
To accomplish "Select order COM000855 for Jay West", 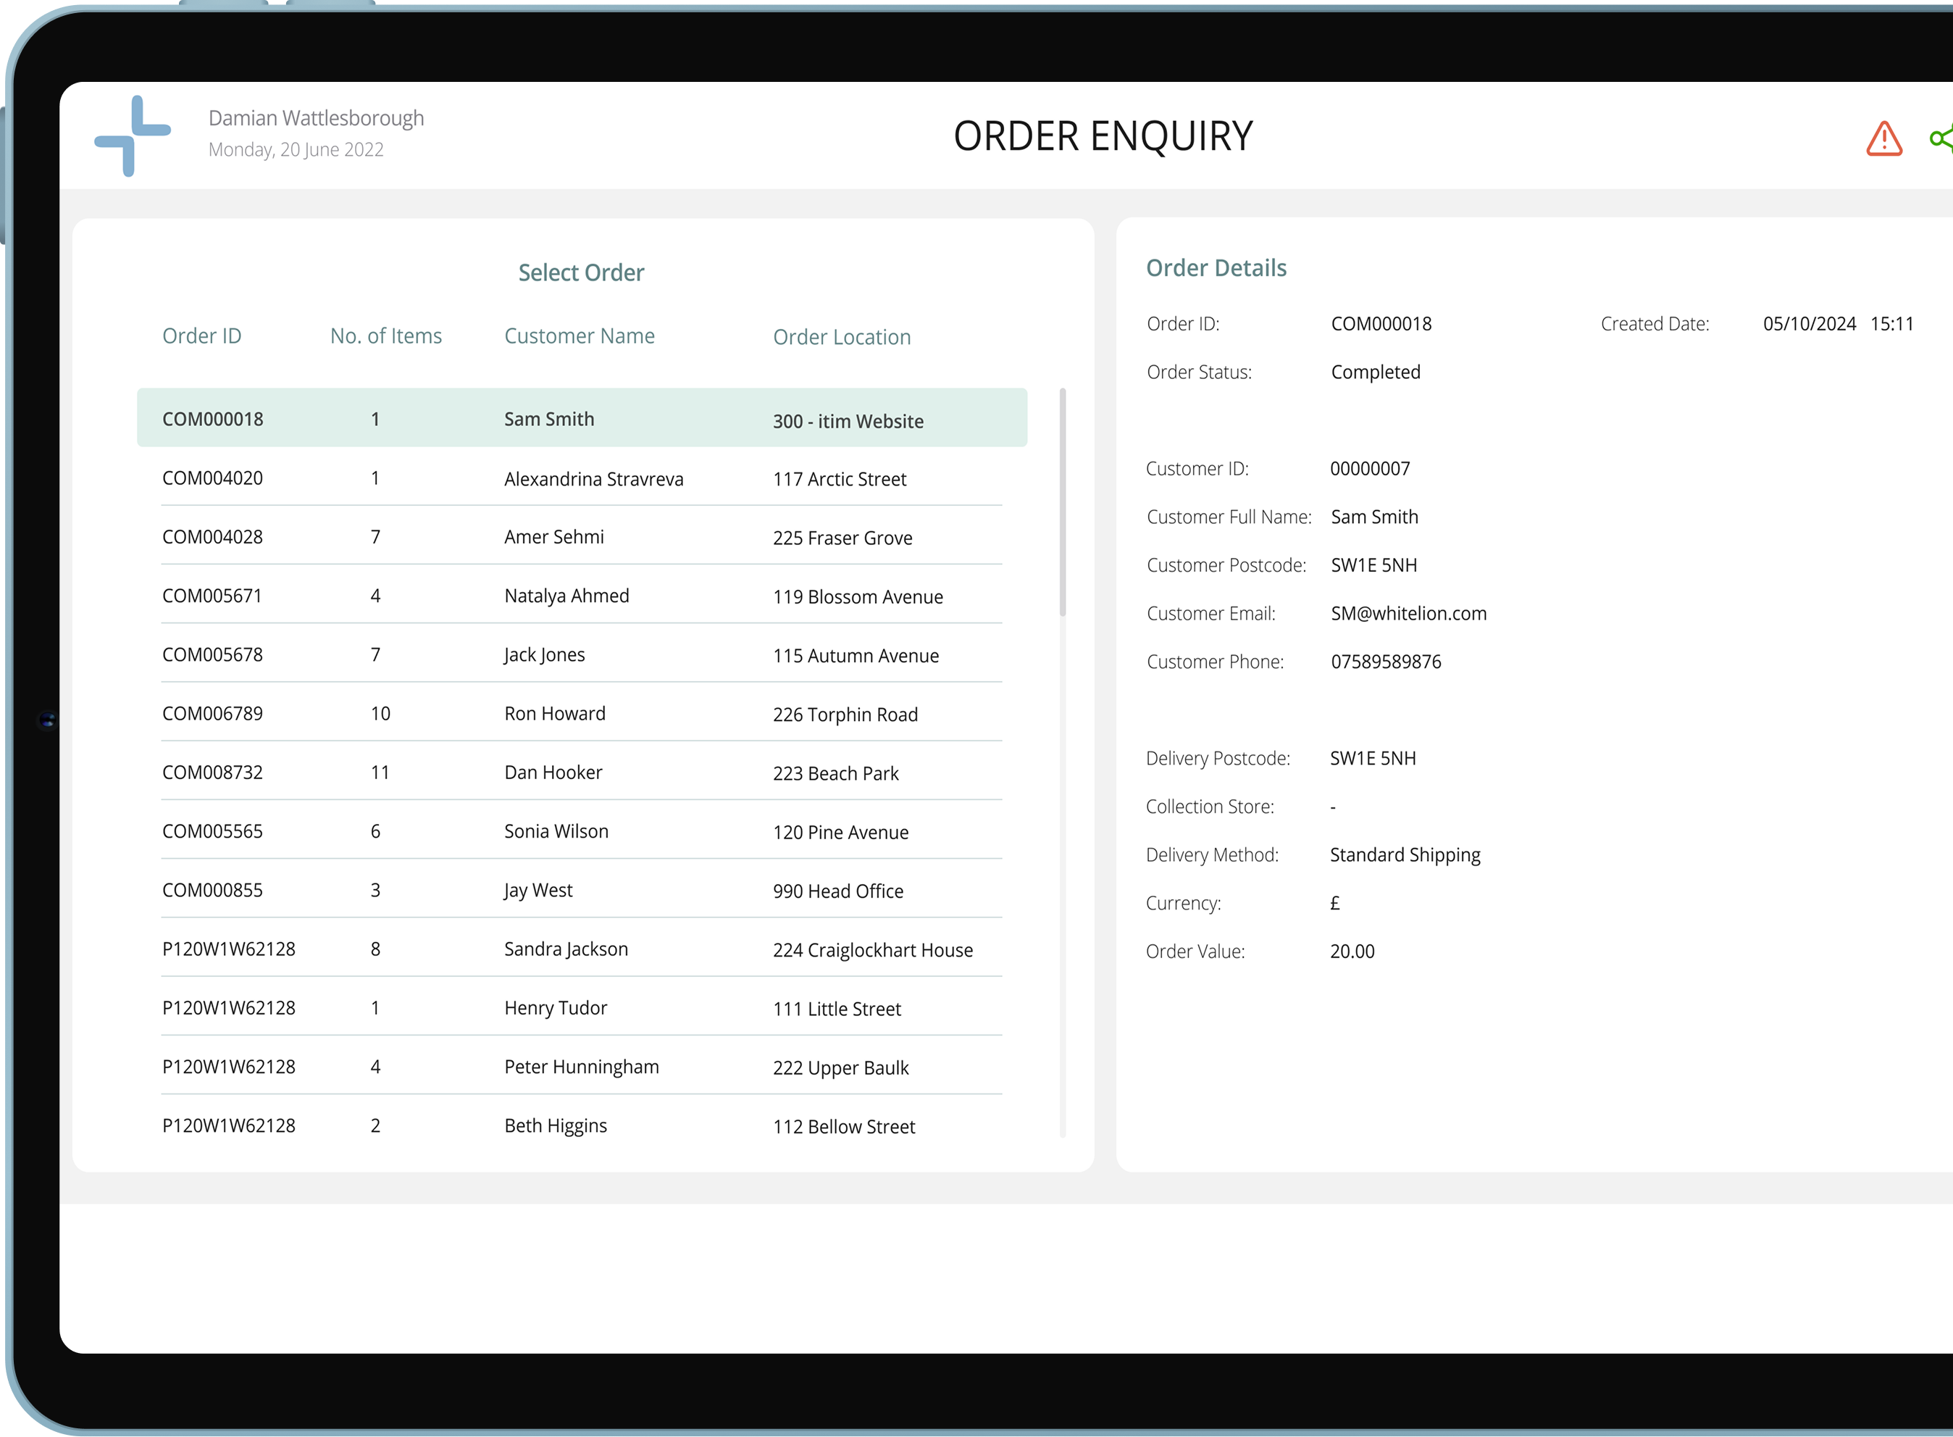I will click(x=582, y=890).
